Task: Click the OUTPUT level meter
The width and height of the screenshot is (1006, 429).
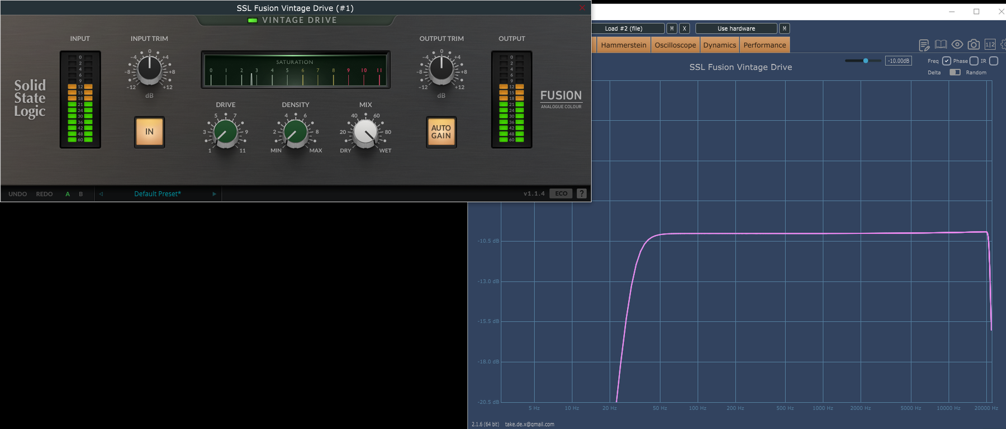Action: (x=511, y=99)
